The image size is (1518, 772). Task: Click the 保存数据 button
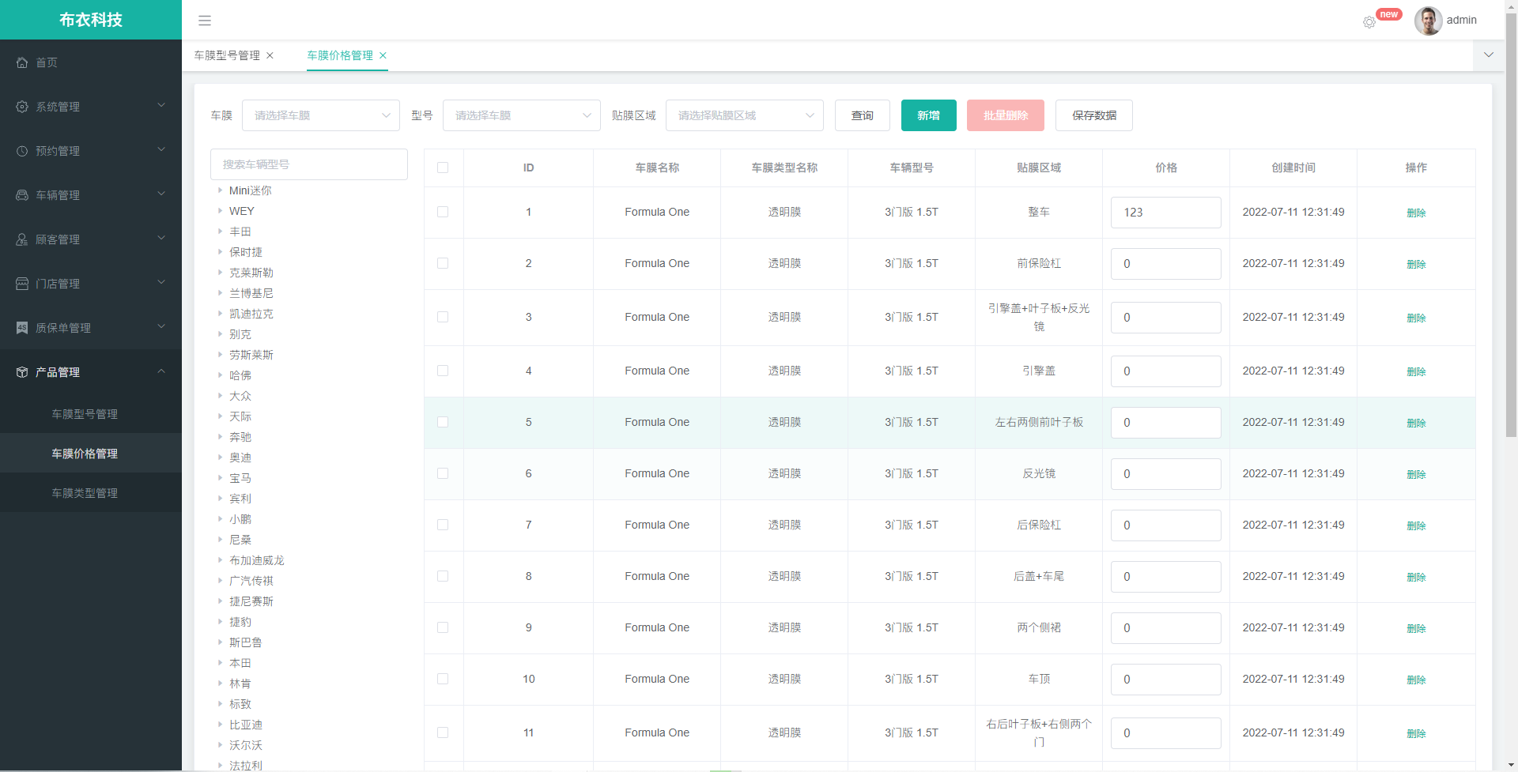coord(1094,115)
